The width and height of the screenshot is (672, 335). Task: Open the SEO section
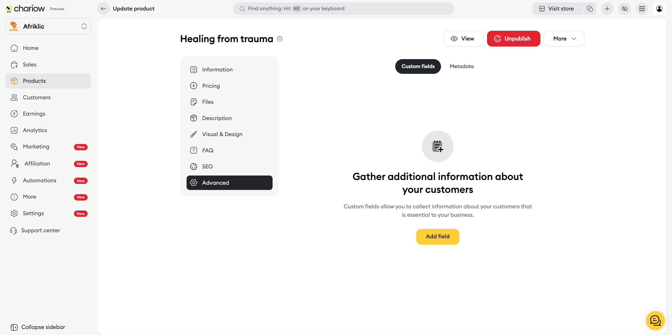(207, 167)
